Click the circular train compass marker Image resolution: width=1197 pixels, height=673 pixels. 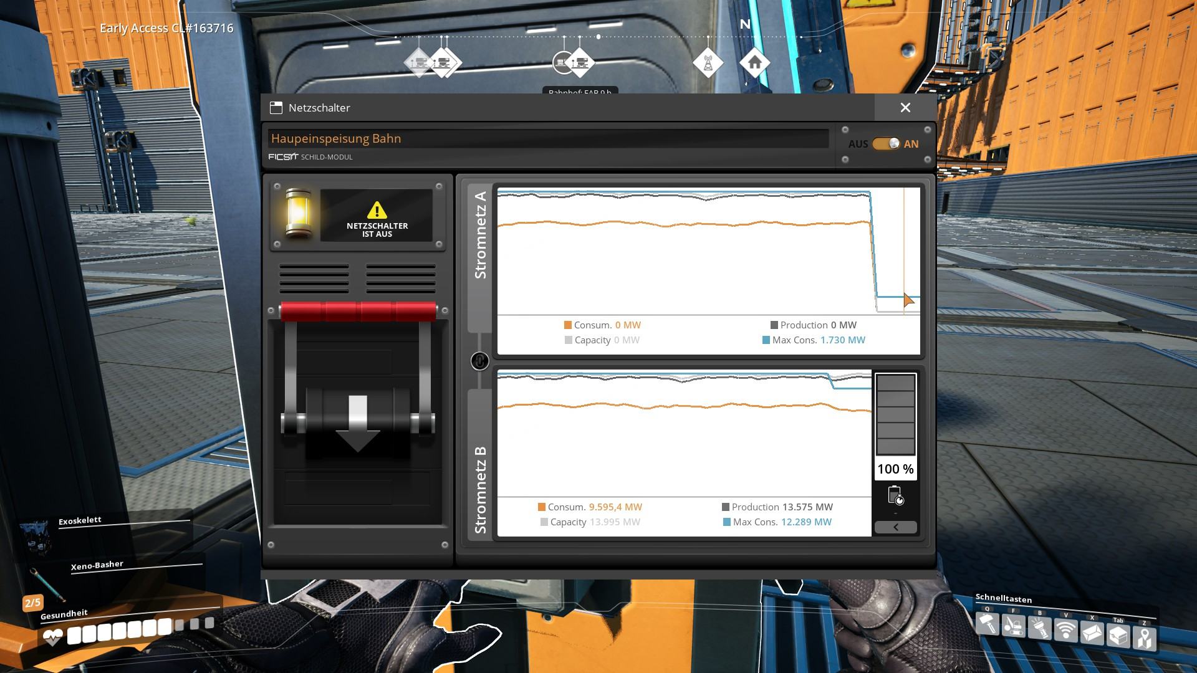(564, 62)
